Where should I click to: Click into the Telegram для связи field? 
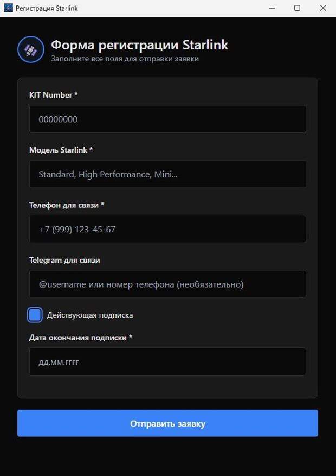(x=167, y=284)
